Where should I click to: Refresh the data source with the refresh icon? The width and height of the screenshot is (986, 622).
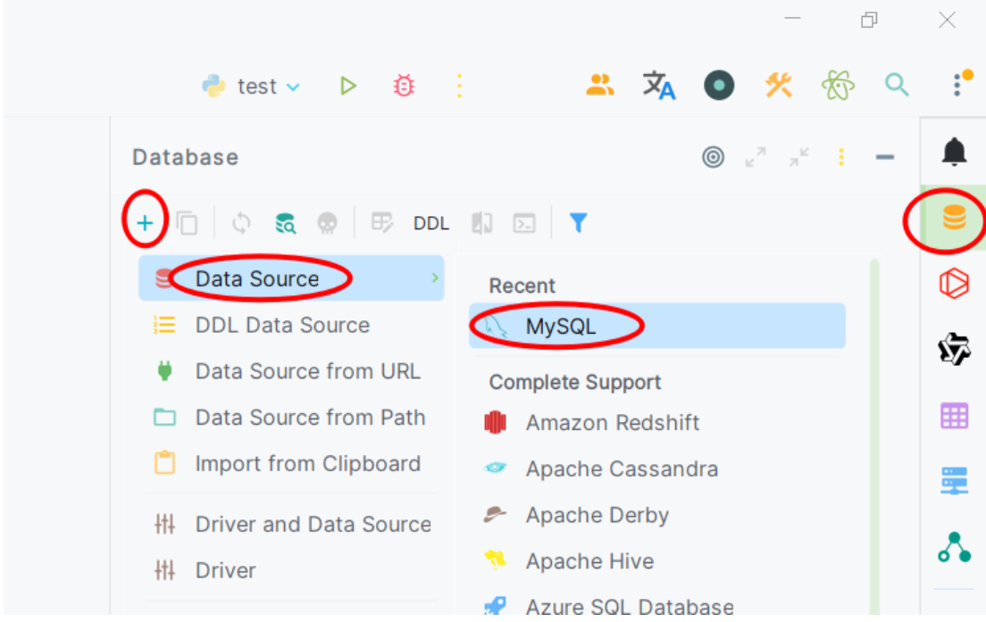click(x=239, y=223)
